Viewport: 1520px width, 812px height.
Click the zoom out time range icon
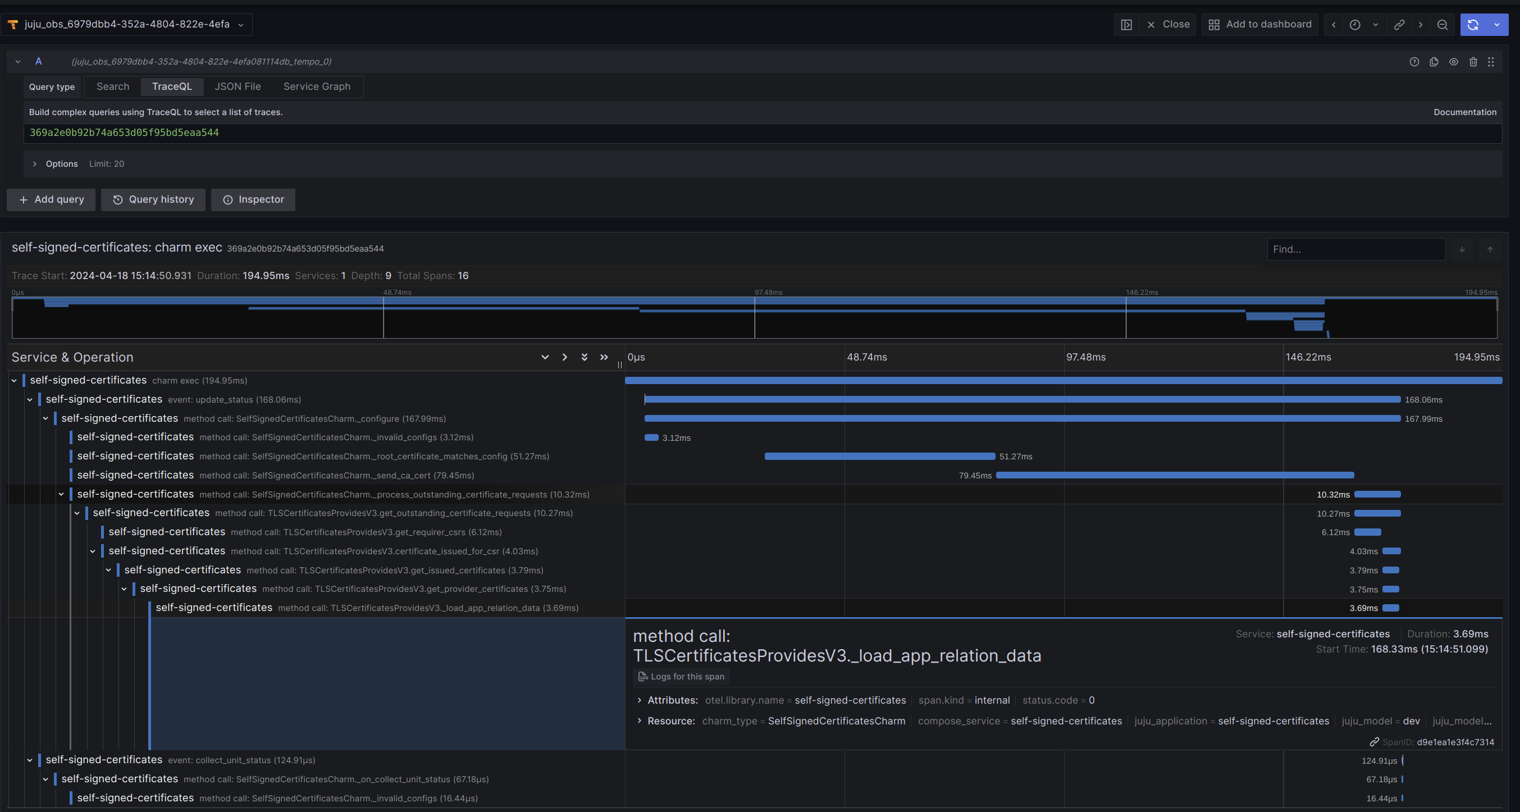pyautogui.click(x=1442, y=25)
